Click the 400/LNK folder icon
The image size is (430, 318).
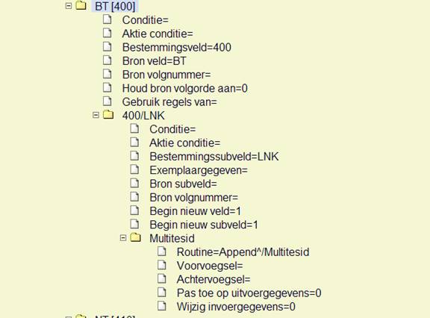coord(108,114)
